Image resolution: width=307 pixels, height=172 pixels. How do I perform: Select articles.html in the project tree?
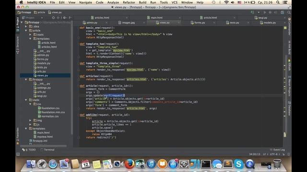47,47
